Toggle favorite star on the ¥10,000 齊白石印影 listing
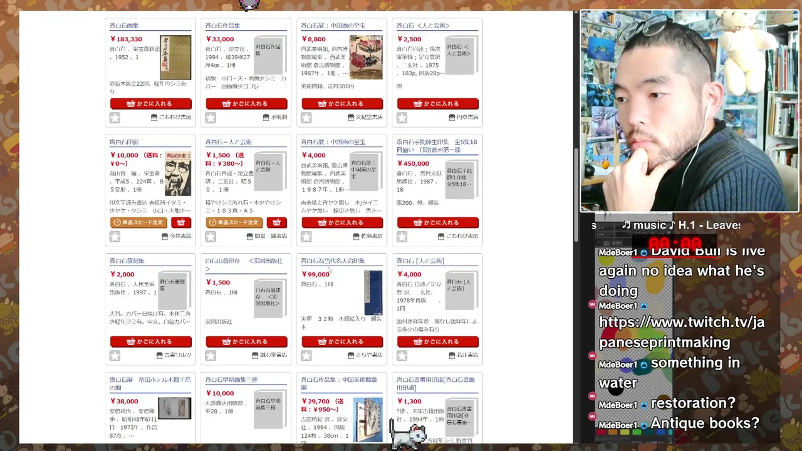Viewport: 802px width, 451px height. (x=115, y=237)
